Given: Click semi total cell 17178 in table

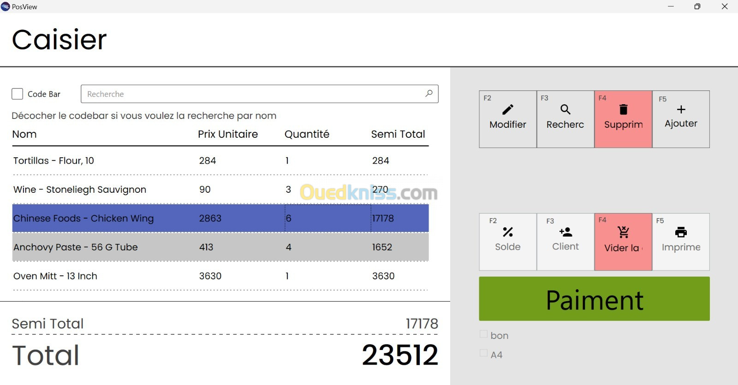Looking at the screenshot, I should pos(400,218).
